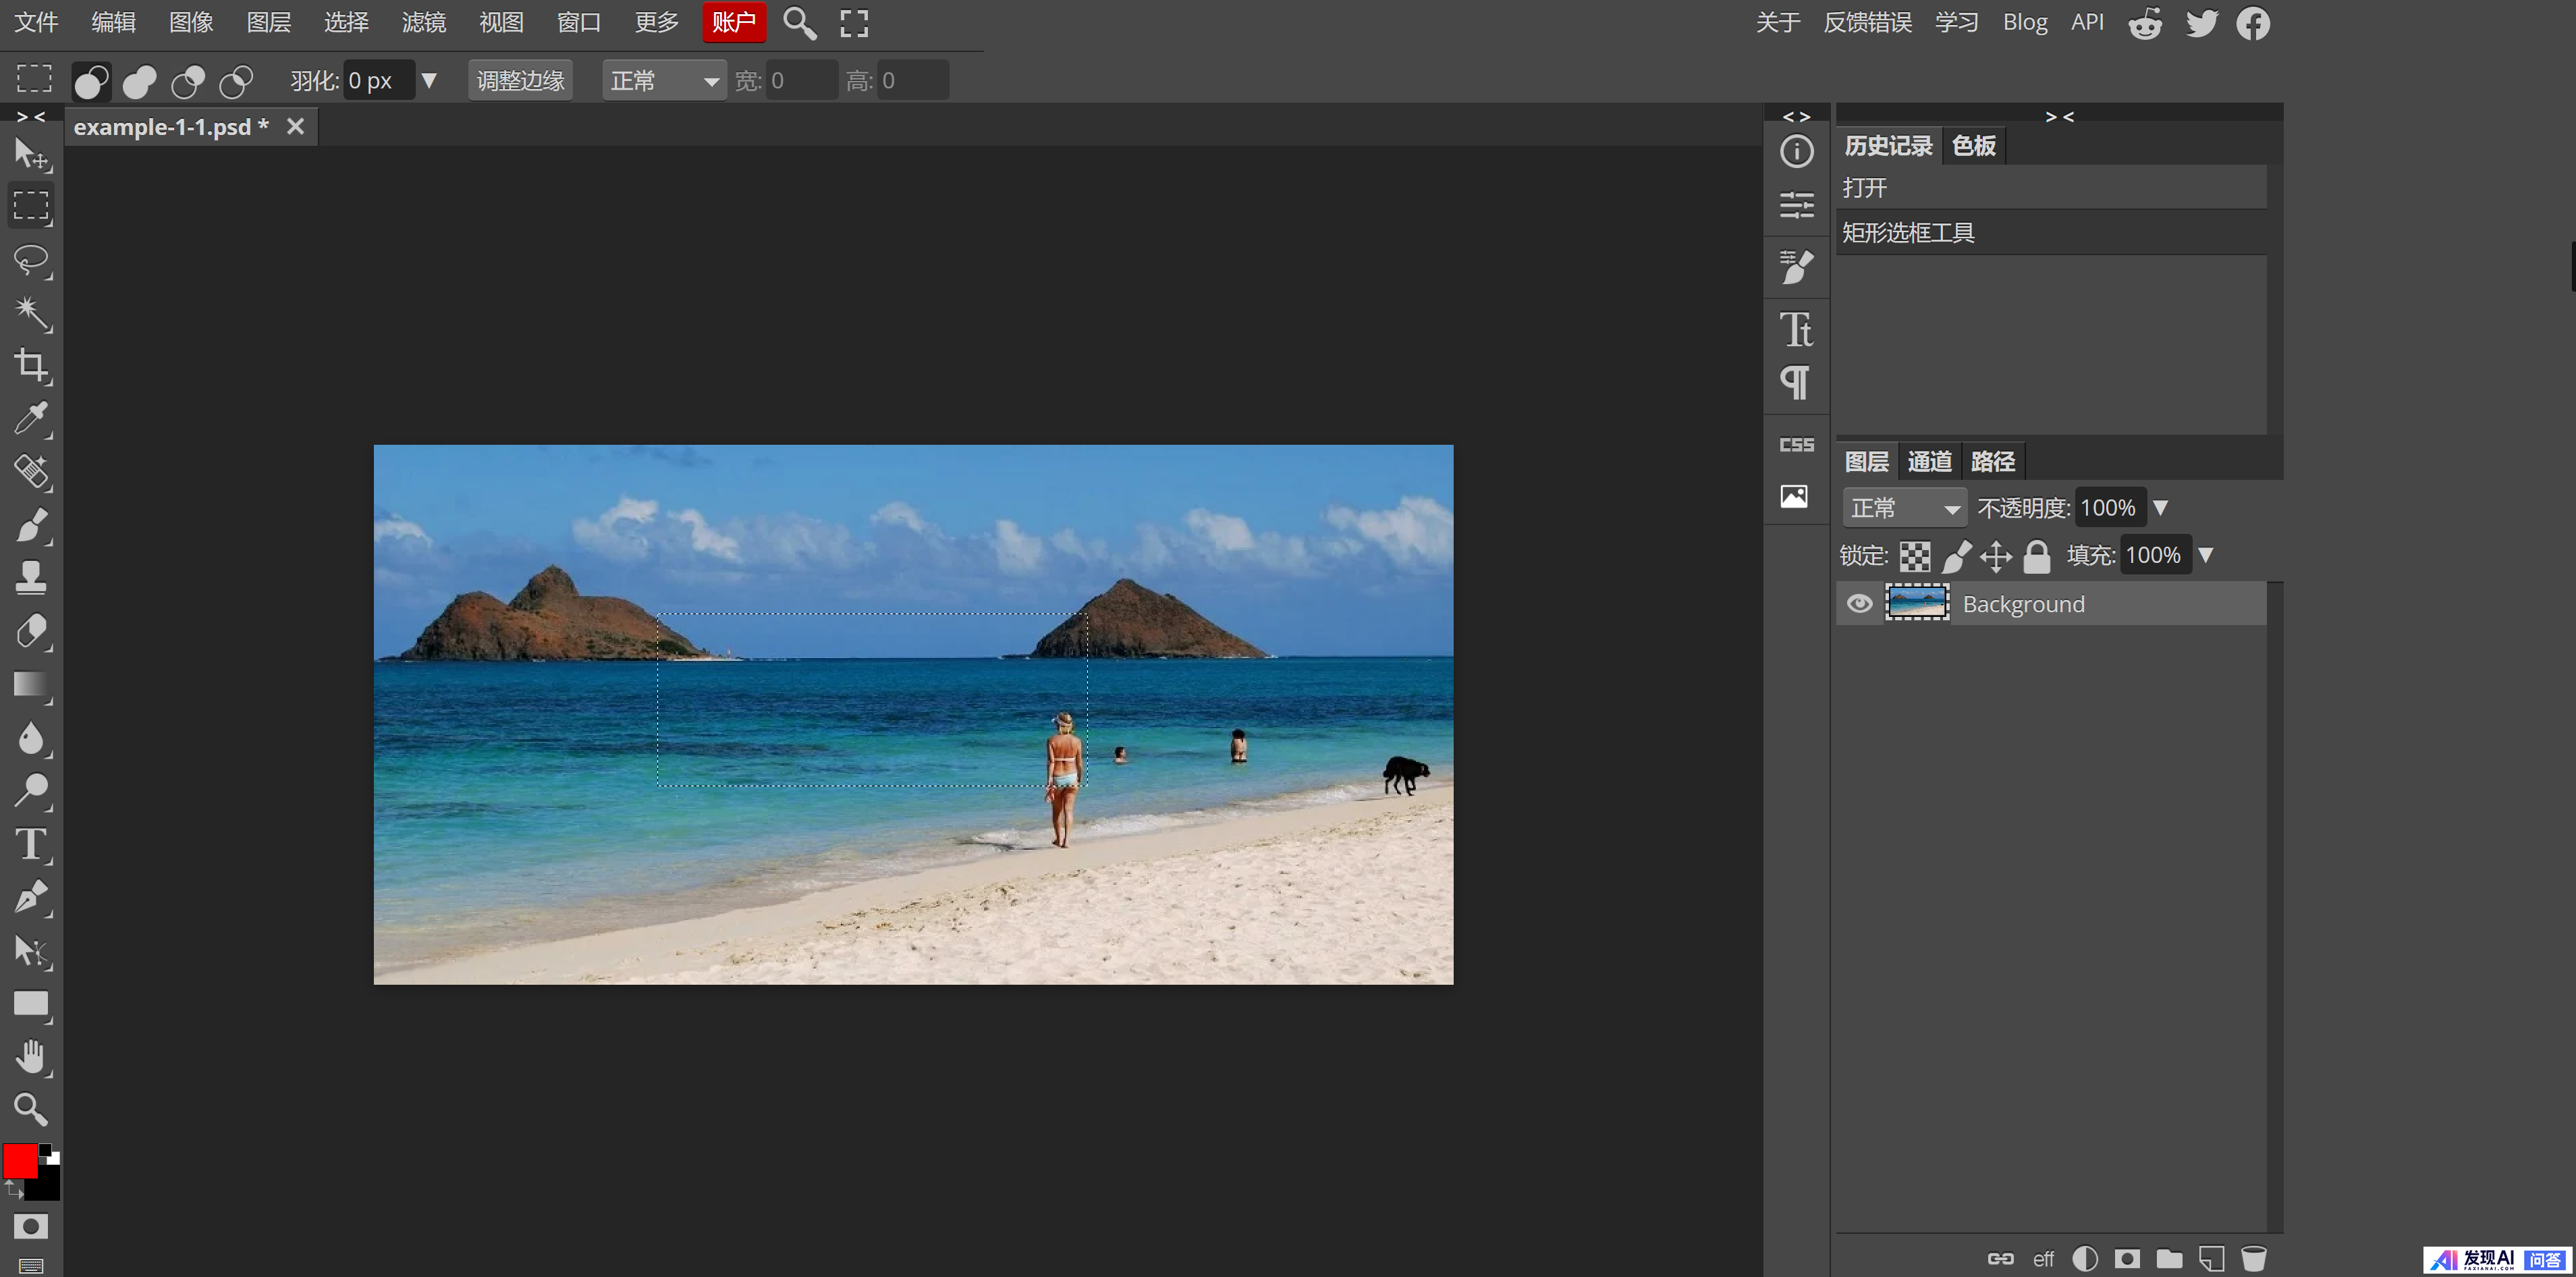Expand the side icon column with <> arrows

[x=1797, y=117]
